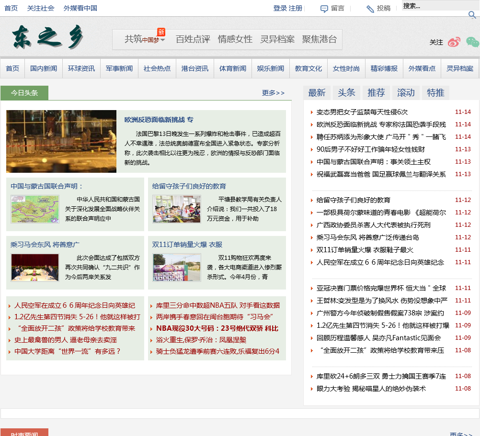Open 王哲林:变发型是为了换风水 article
The height and width of the screenshot is (436, 480).
click(x=382, y=301)
